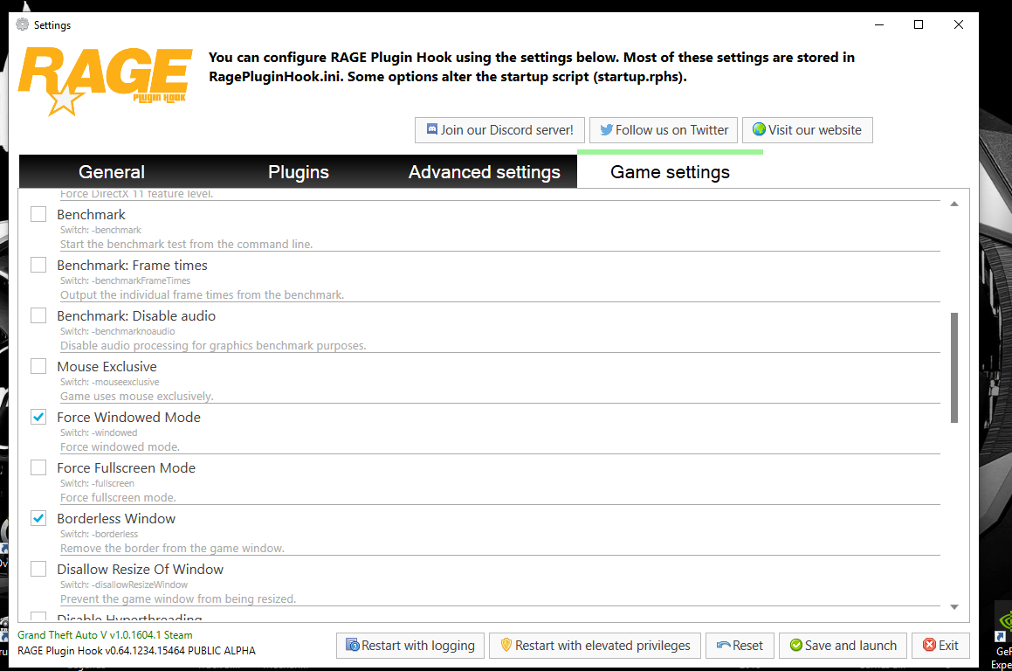The height and width of the screenshot is (671, 1012).
Task: Enable the Mouse Exclusive checkbox
Action: coord(38,366)
